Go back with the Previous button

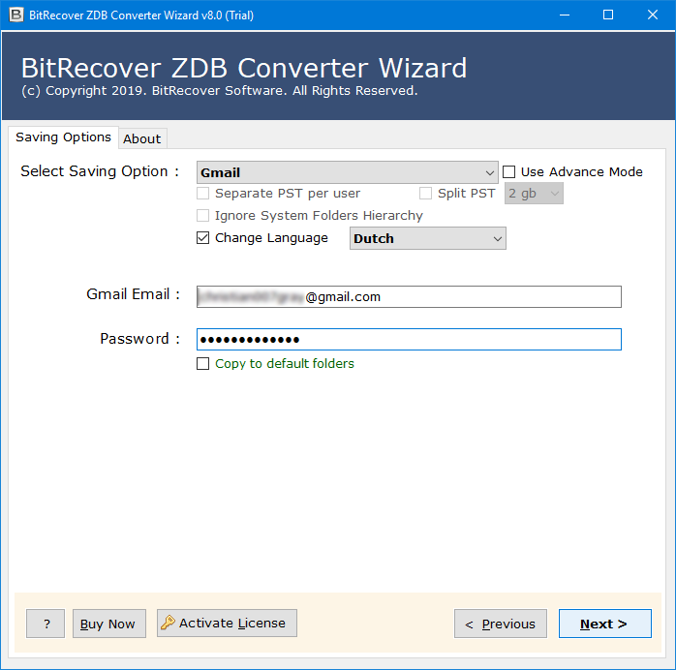coord(501,624)
